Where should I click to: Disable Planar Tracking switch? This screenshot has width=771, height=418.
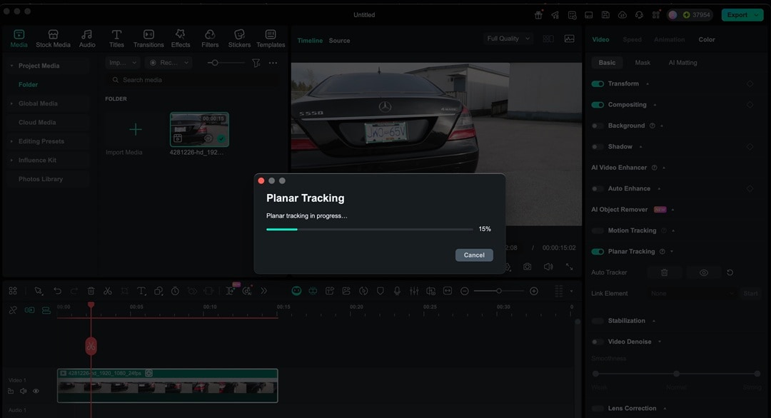click(598, 252)
